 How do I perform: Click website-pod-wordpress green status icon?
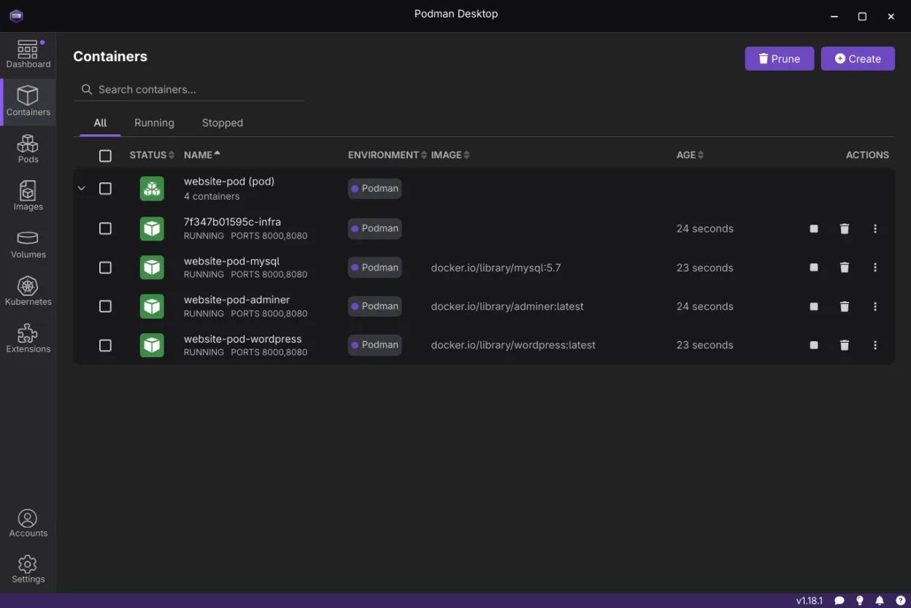[152, 346]
